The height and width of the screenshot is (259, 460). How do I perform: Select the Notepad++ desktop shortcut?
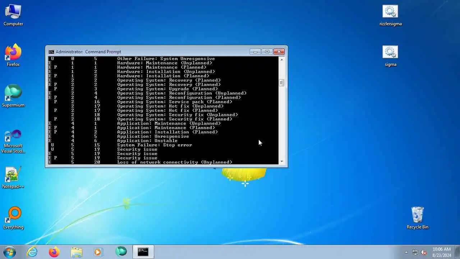(13, 177)
